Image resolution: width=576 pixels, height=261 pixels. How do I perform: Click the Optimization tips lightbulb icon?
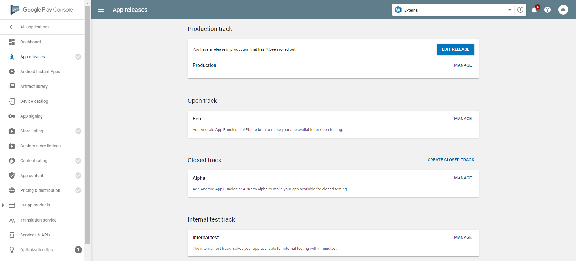click(x=12, y=250)
